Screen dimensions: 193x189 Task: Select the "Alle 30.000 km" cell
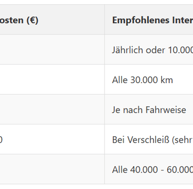click(x=149, y=80)
